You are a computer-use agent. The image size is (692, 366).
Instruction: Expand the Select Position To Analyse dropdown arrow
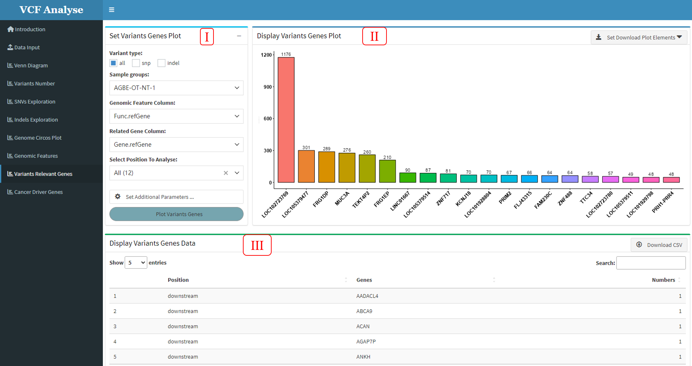coord(237,173)
